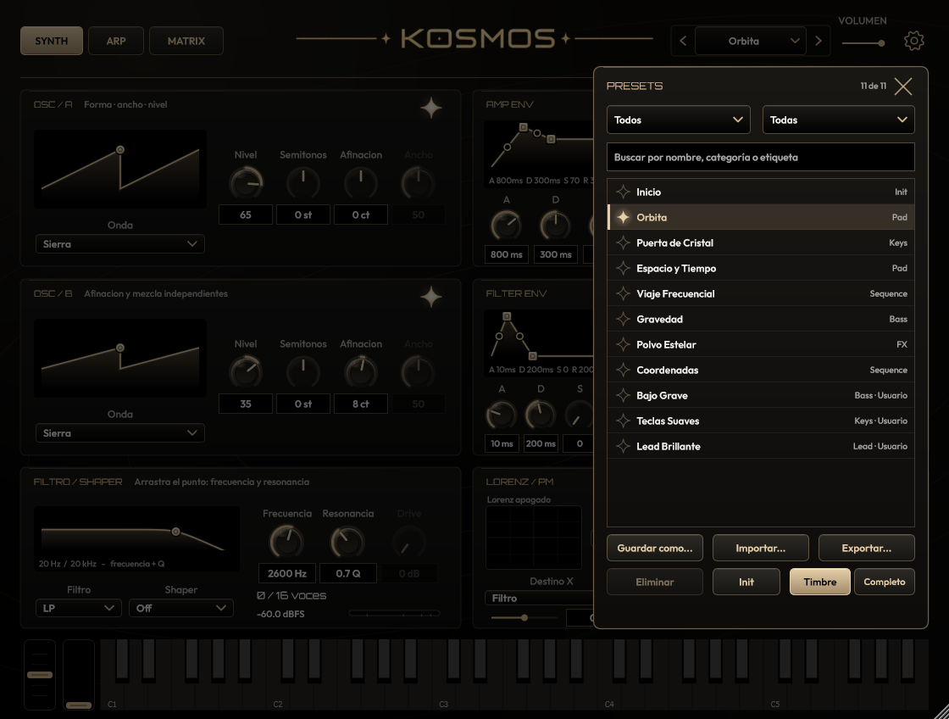949x719 pixels.
Task: Click the OSC A randomize star icon
Action: pyautogui.click(x=431, y=108)
